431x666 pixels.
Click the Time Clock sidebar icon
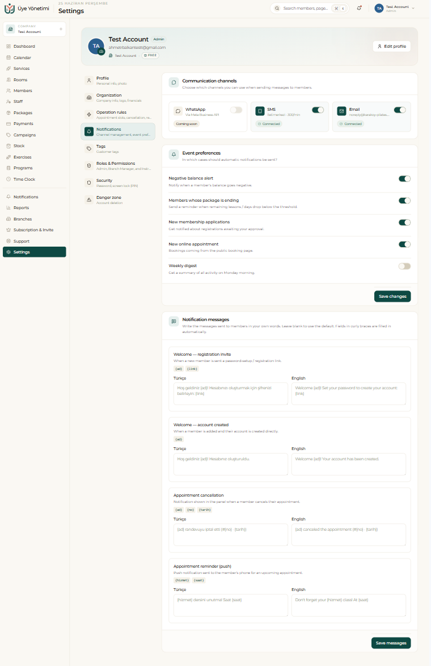(9, 179)
